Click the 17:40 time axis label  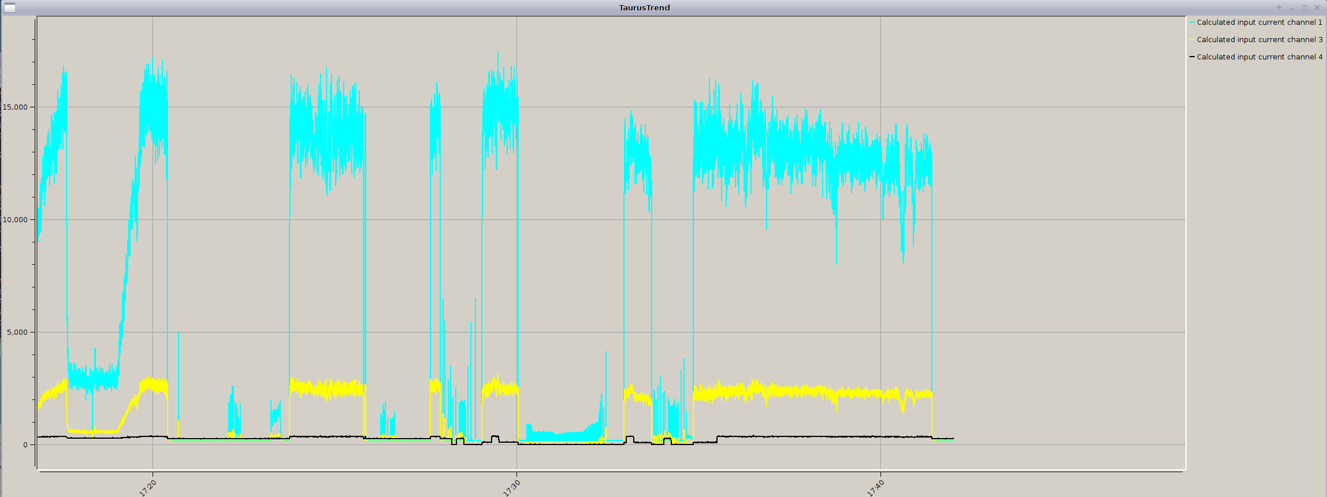click(x=876, y=487)
